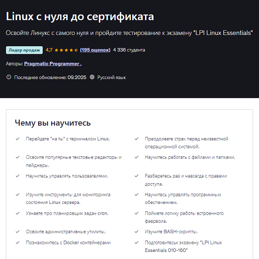The image size is (259, 259).
Task: Click checkmark beside 'Освоите административные утилиты'
Action: click(x=18, y=232)
